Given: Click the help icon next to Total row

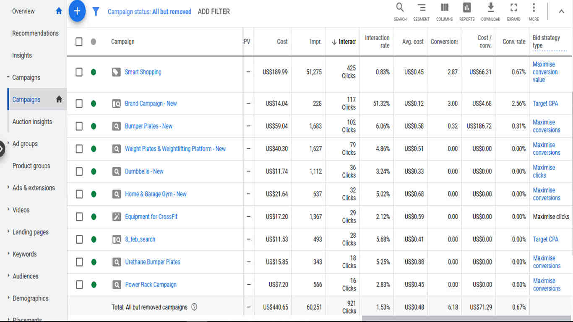Looking at the screenshot, I should click(x=194, y=307).
